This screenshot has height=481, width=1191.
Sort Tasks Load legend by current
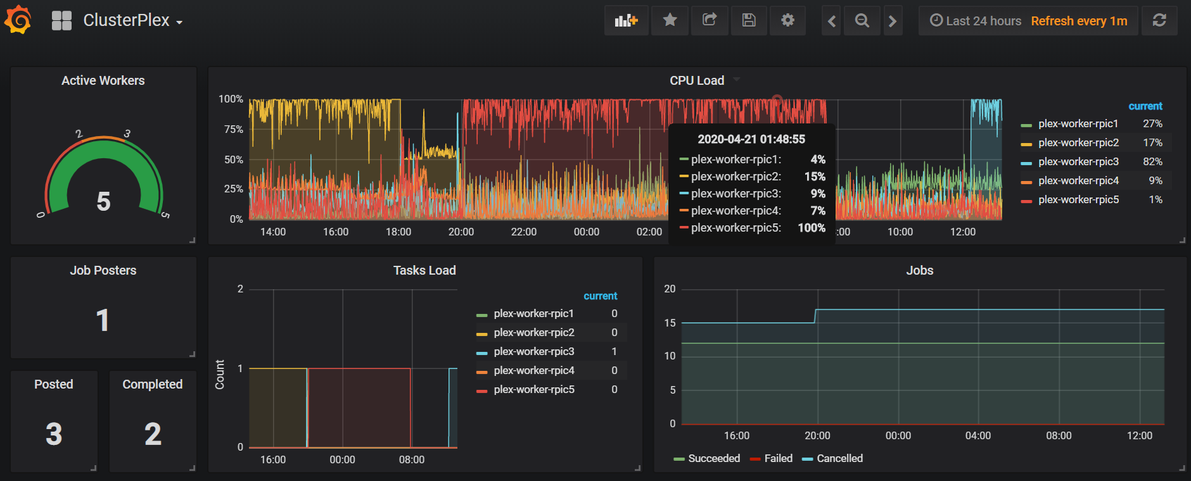(600, 296)
